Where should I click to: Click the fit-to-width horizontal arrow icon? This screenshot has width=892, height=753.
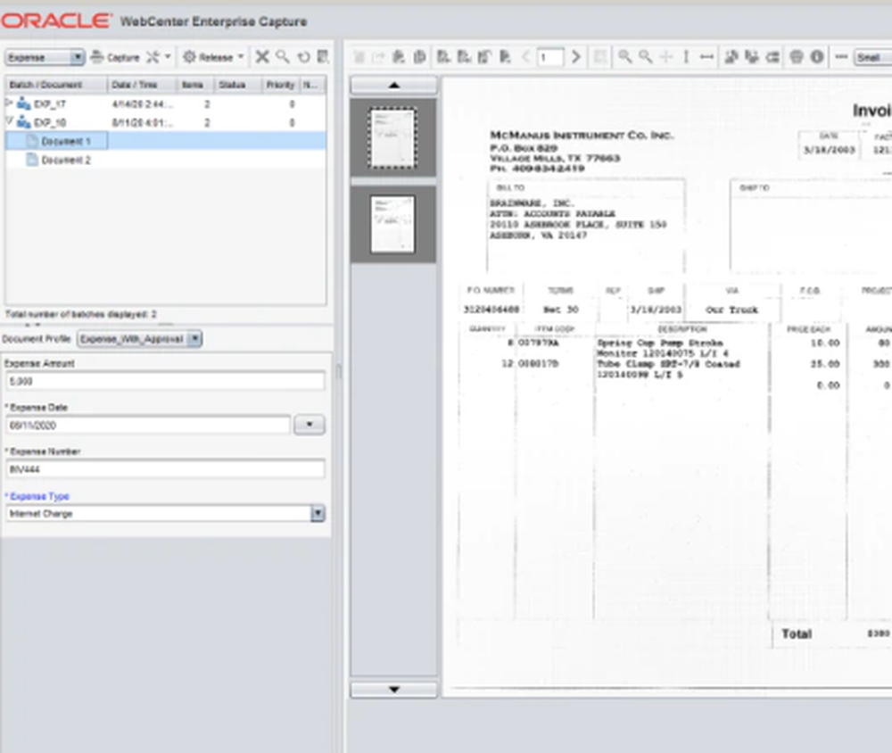706,57
